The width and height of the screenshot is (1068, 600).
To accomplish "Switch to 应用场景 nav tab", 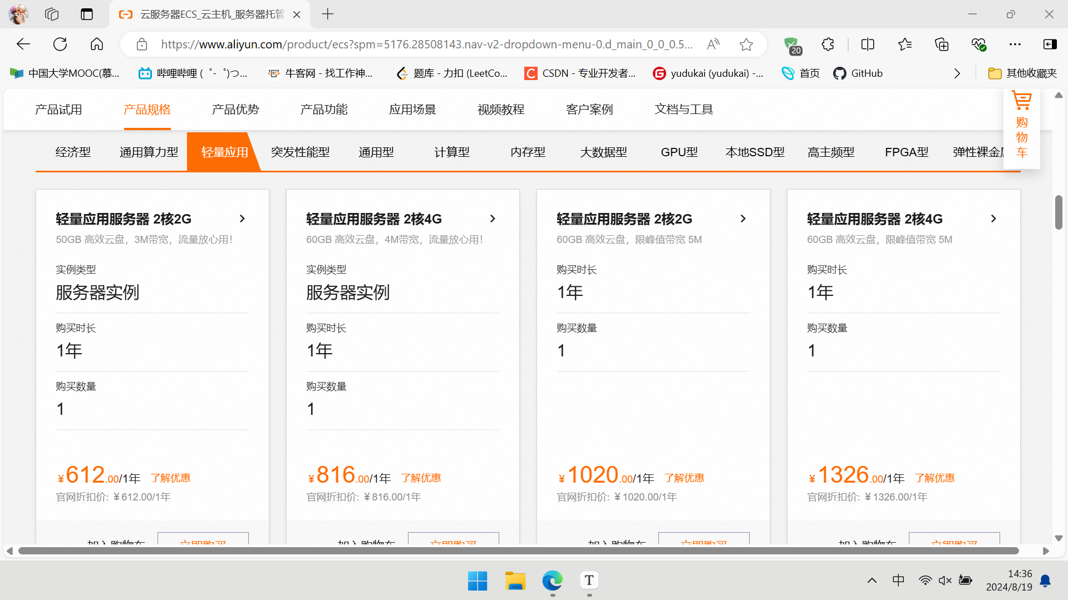I will click(x=412, y=110).
